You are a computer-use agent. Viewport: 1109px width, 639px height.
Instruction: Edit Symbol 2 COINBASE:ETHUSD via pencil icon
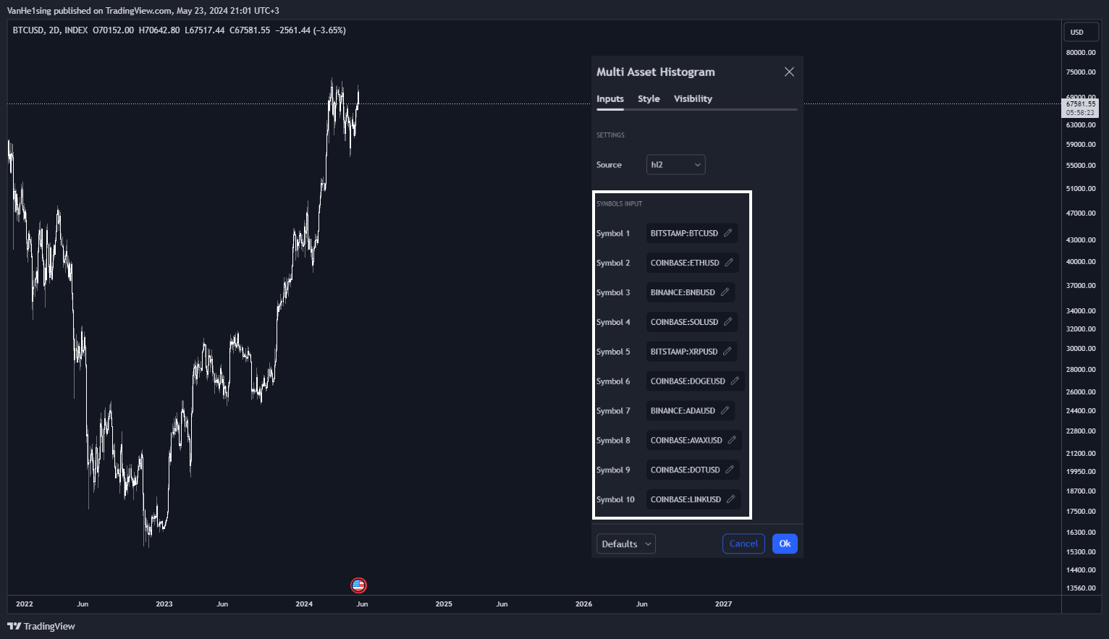729,263
